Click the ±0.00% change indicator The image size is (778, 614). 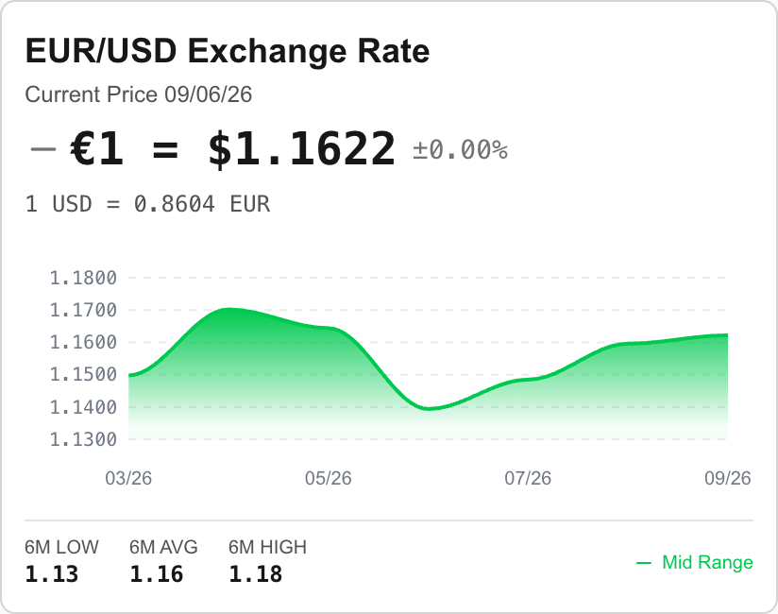(460, 149)
